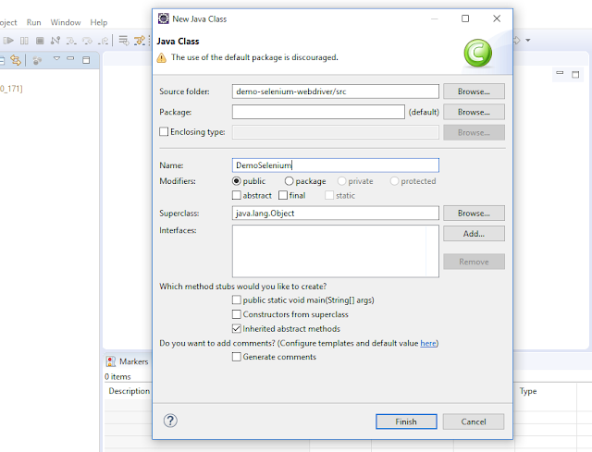Viewport: 592px width, 452px height.
Task: Select the public modifier radio button
Action: pyautogui.click(x=237, y=181)
